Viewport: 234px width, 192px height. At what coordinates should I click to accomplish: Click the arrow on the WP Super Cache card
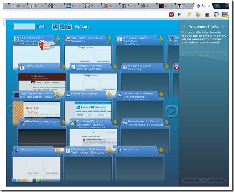(161, 39)
